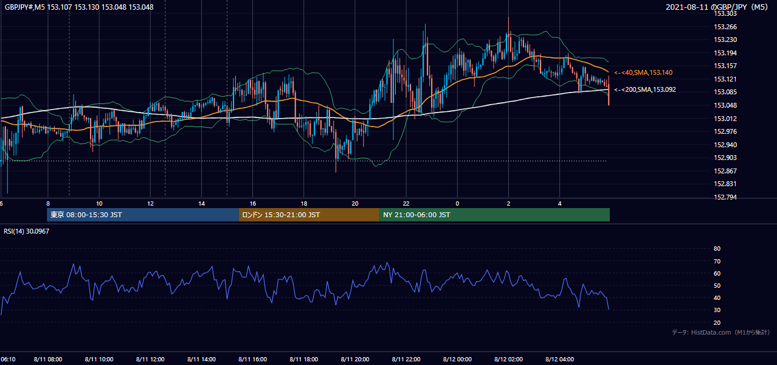Click the 8/11 08:00 bottom time label
This screenshot has height=365, width=777.
coord(48,360)
